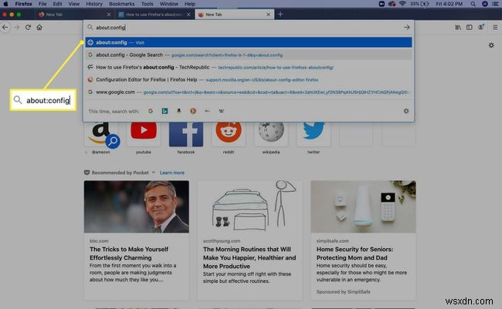Viewport: 502px width, 309px height.
Task: Close the active New Tab tab
Action: pos(268,15)
